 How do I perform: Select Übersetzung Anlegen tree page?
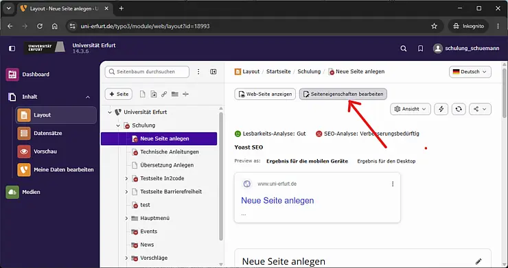[x=167, y=165]
